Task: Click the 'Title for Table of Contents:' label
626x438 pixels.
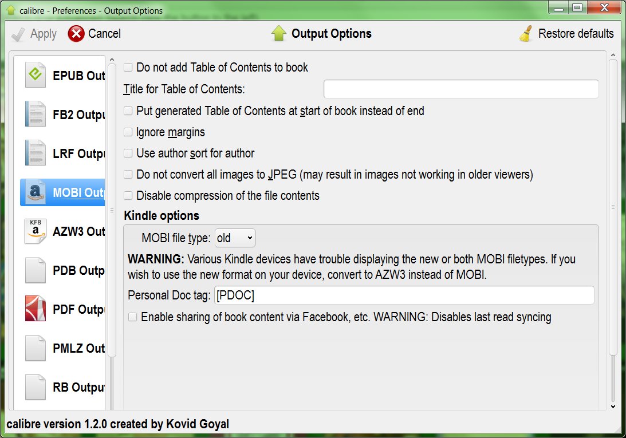Action: (184, 89)
